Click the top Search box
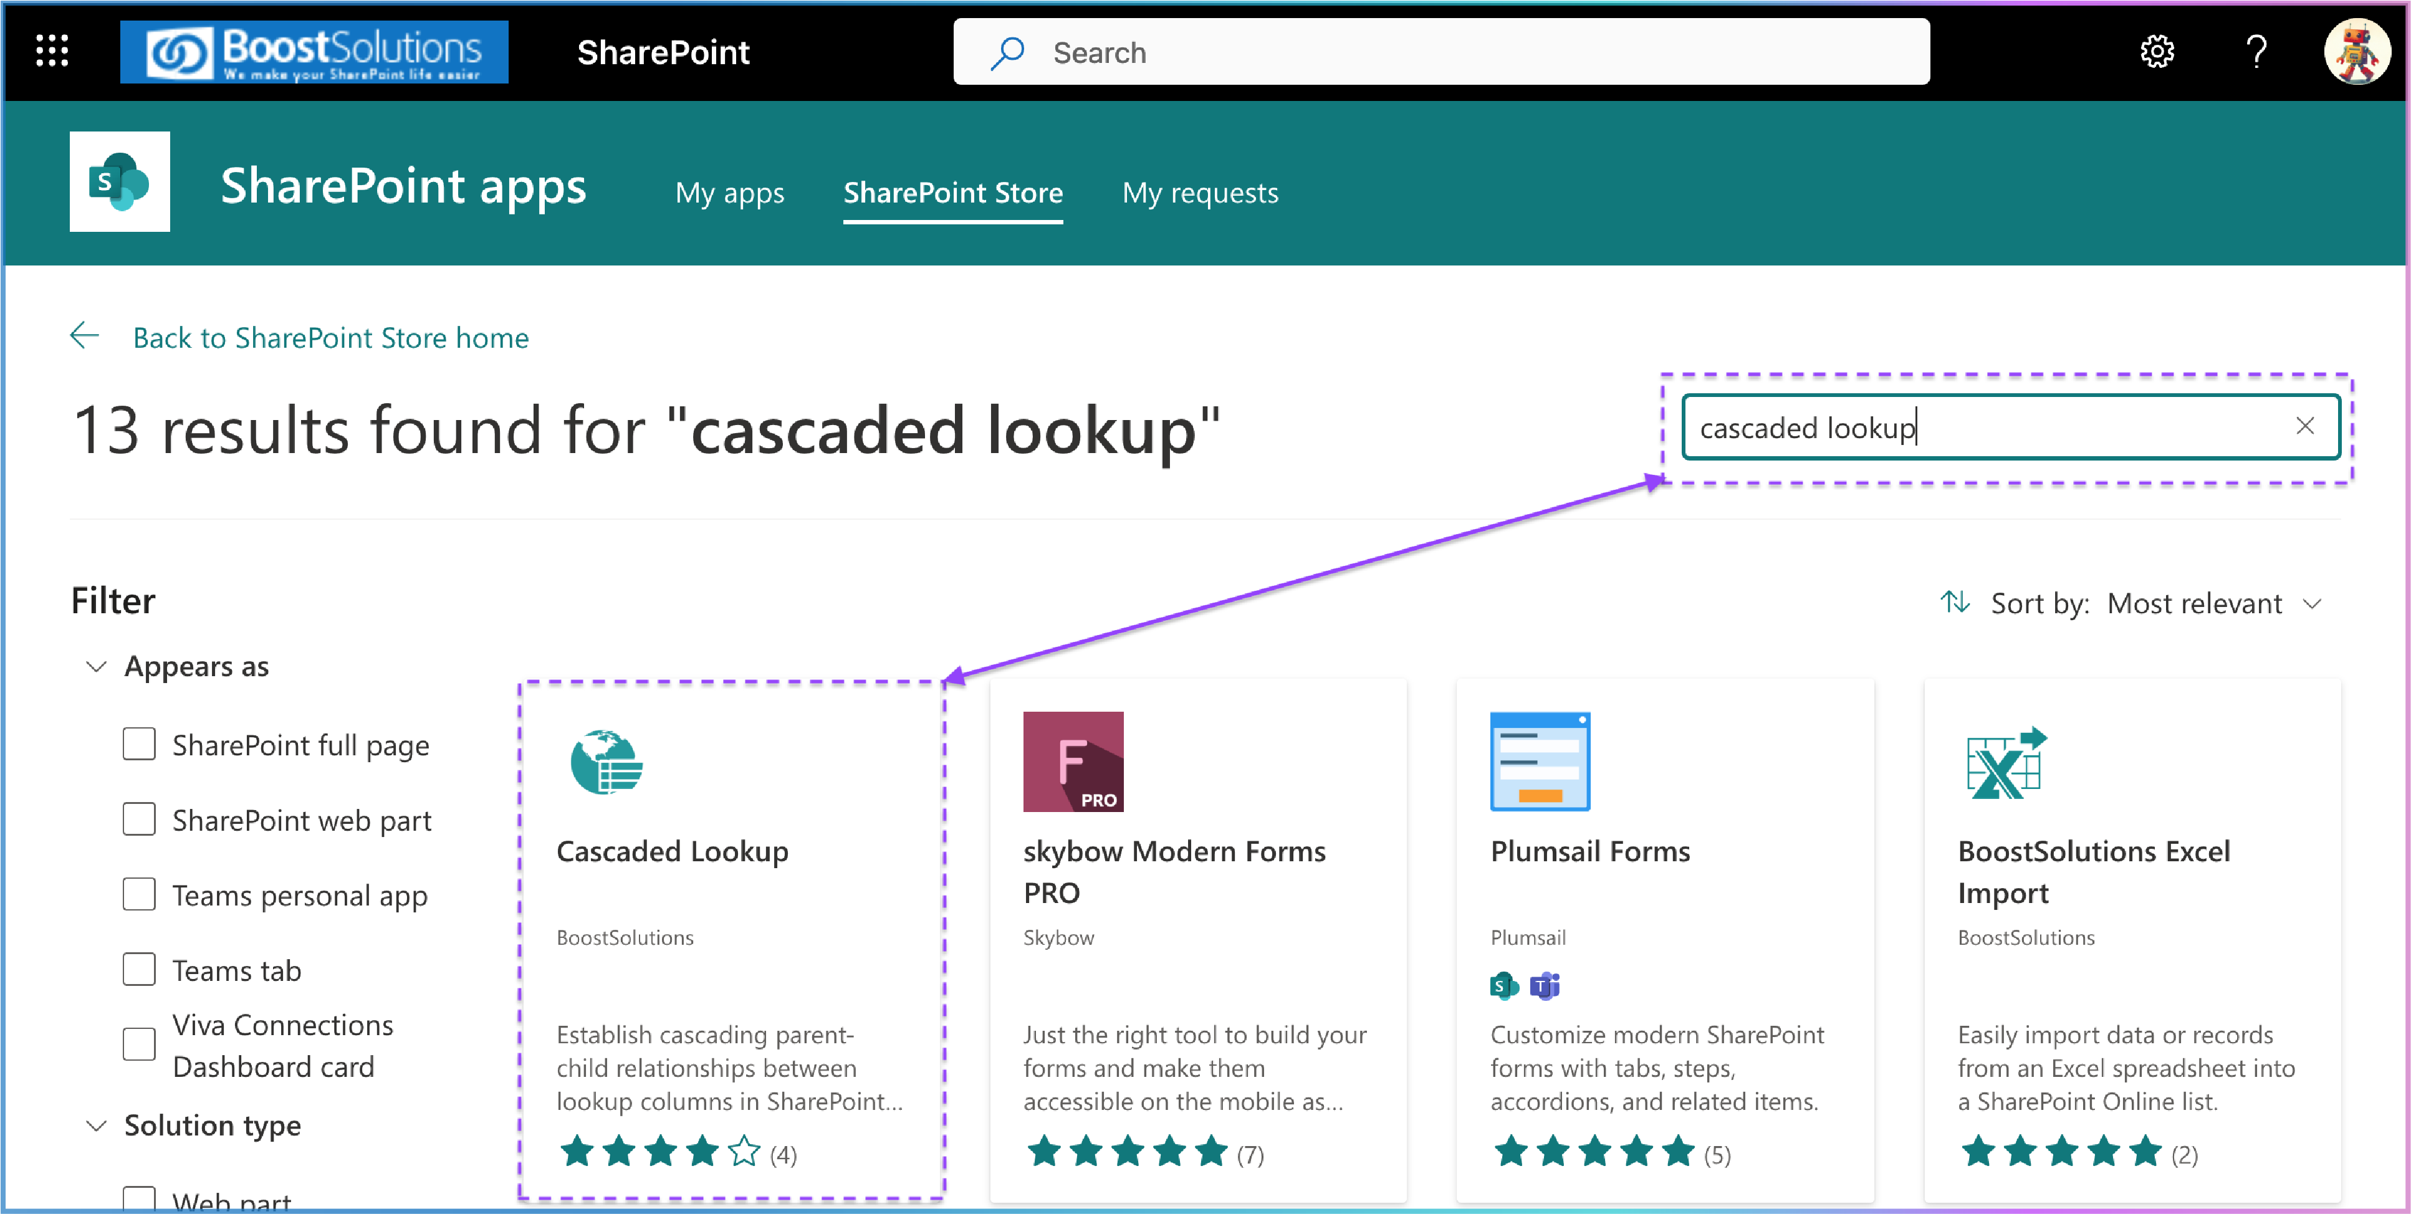Image resolution: width=2411 pixels, height=1214 pixels. [1441, 52]
